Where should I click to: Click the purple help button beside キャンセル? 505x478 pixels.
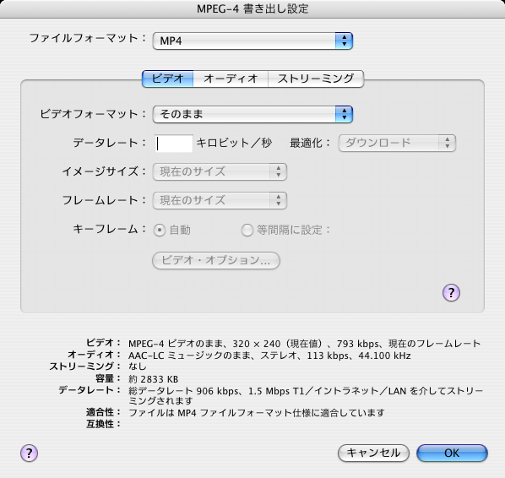click(30, 453)
